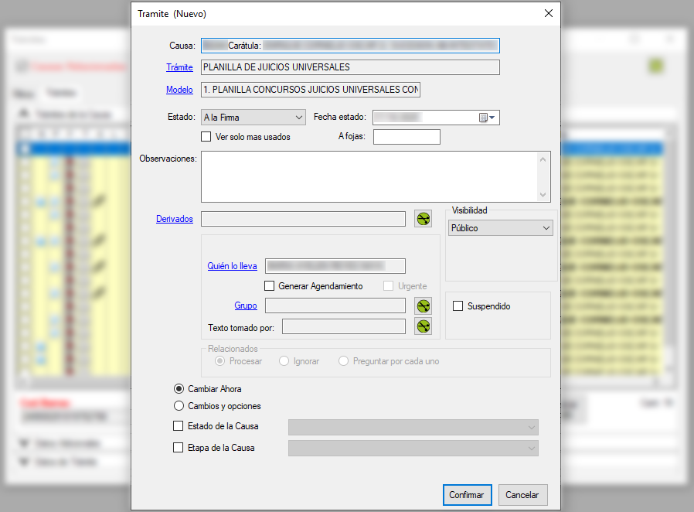Image resolution: width=694 pixels, height=512 pixels.
Task: Select the Cambiar Ahora radio button
Action: [179, 389]
